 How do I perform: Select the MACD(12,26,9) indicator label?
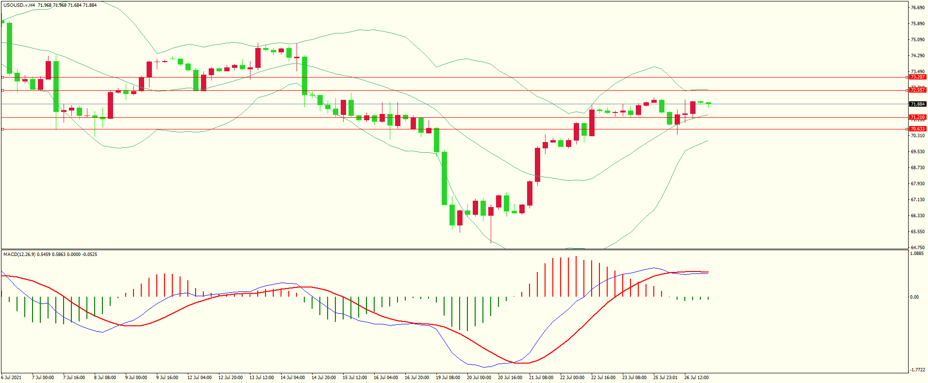point(19,255)
